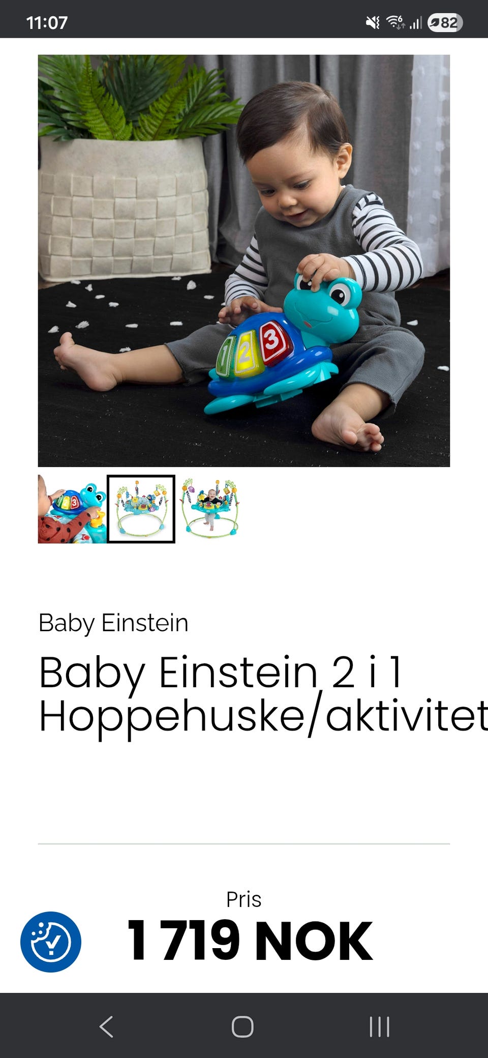The image size is (488, 1058).
Task: Tap the product title Baby Einstein 2 i 1
Action: [x=220, y=673]
